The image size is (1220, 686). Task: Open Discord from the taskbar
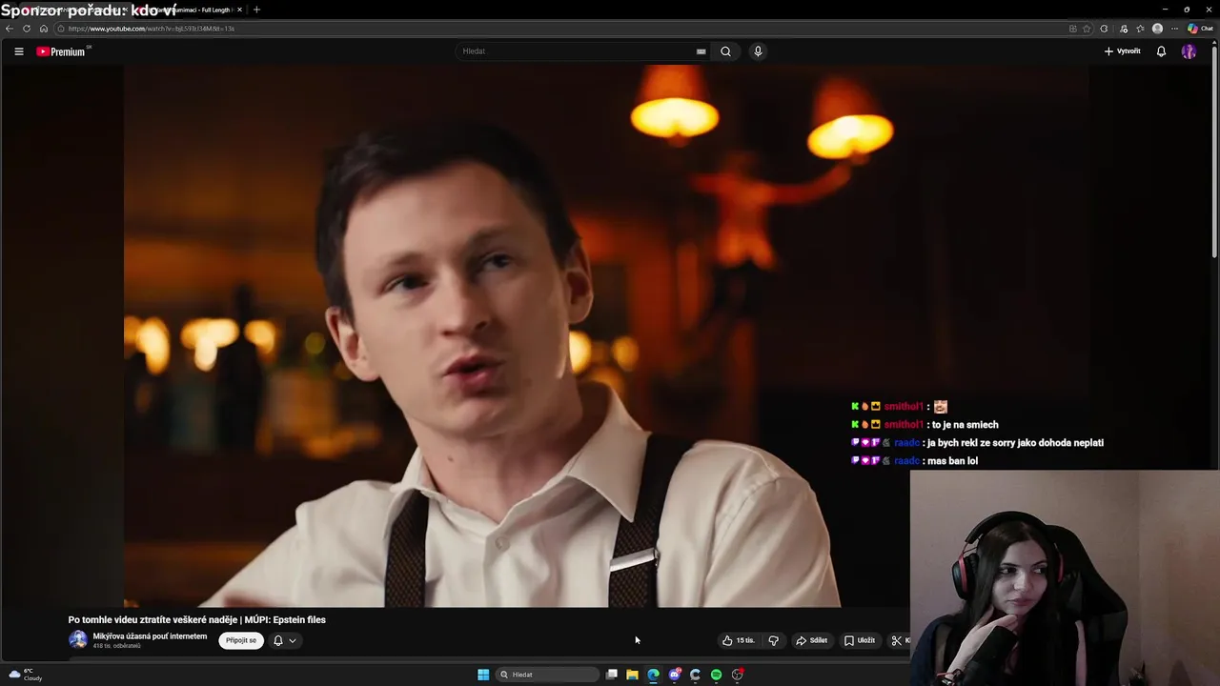(675, 675)
